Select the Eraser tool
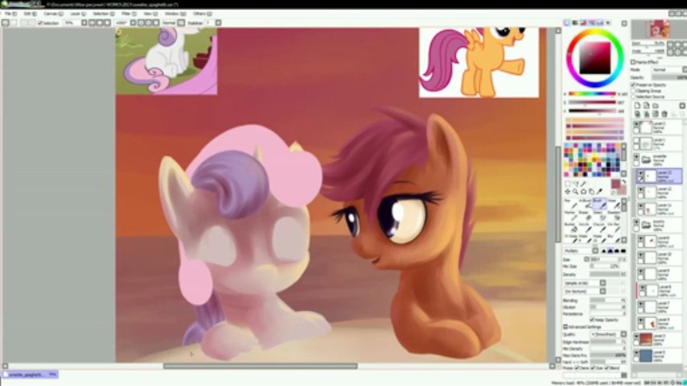 [585, 216]
